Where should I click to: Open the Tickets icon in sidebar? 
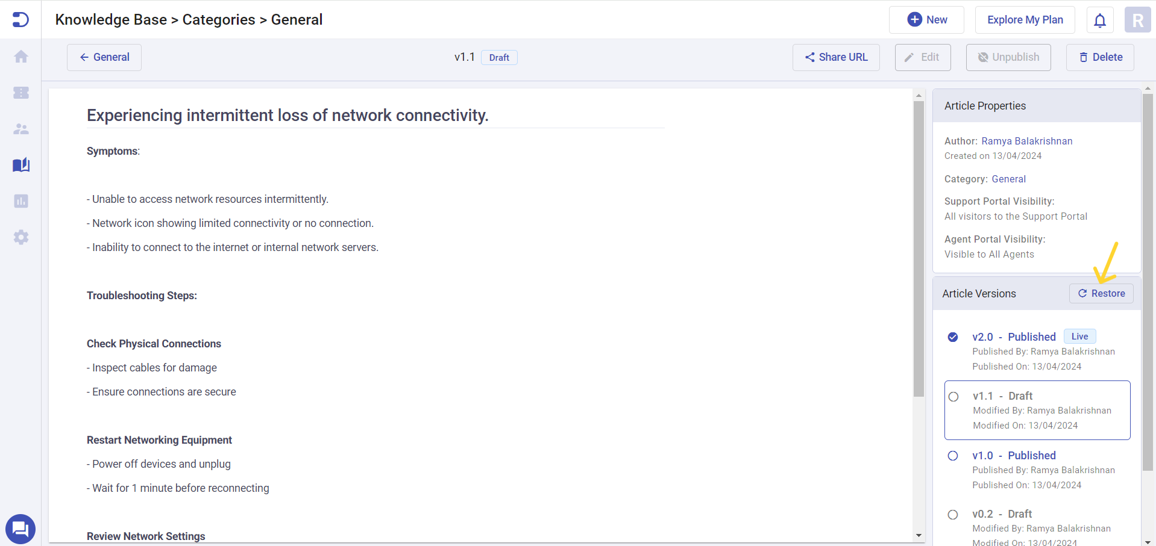point(21,93)
